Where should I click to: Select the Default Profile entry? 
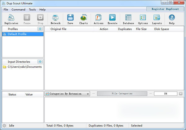tap(17, 34)
